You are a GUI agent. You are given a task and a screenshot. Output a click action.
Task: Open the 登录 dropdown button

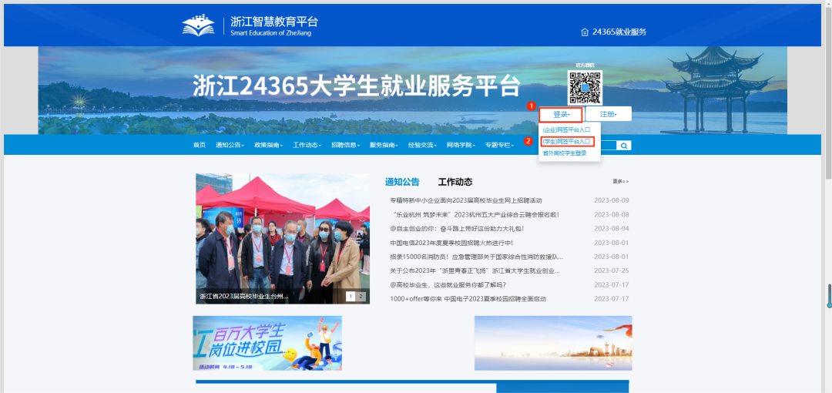click(x=561, y=114)
